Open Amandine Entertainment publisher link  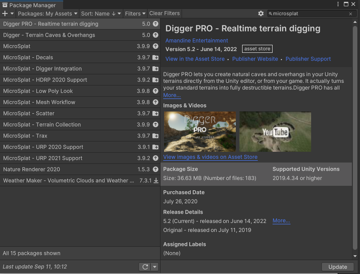(x=196, y=41)
